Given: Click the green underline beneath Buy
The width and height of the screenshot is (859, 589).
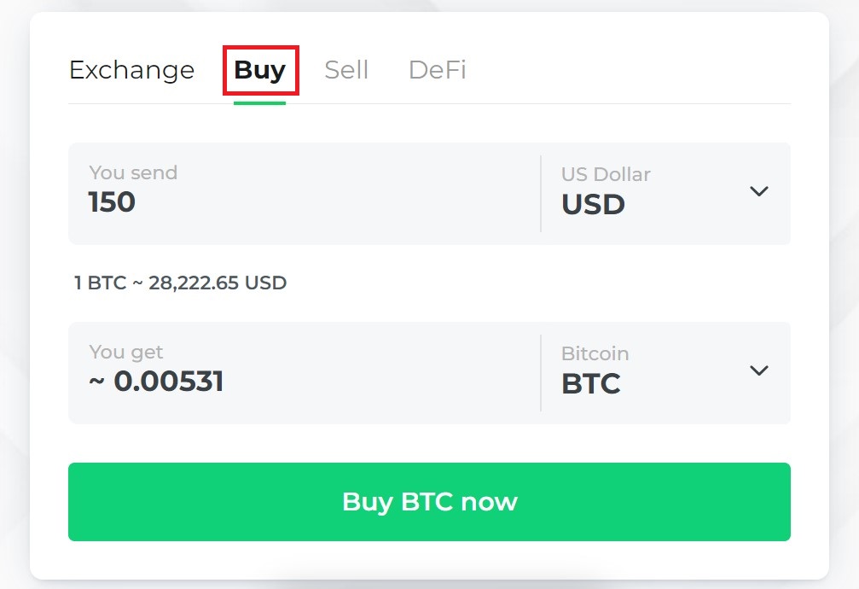Looking at the screenshot, I should [259, 102].
